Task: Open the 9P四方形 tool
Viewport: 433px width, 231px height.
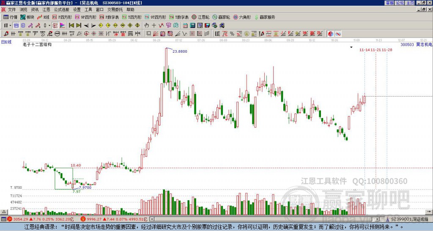Action: click(x=86, y=17)
